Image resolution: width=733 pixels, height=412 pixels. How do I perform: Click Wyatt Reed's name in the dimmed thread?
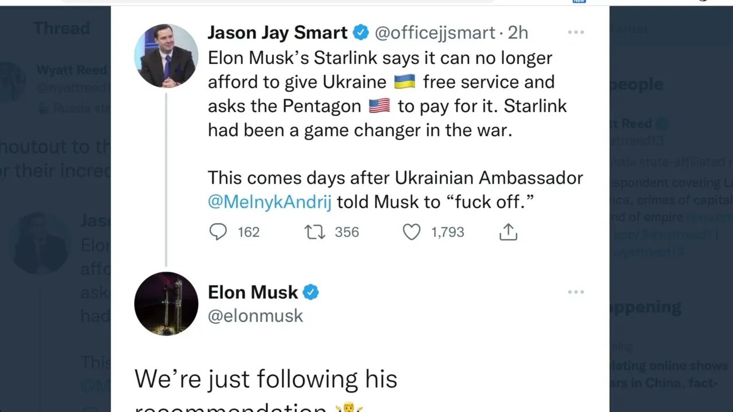click(x=72, y=70)
